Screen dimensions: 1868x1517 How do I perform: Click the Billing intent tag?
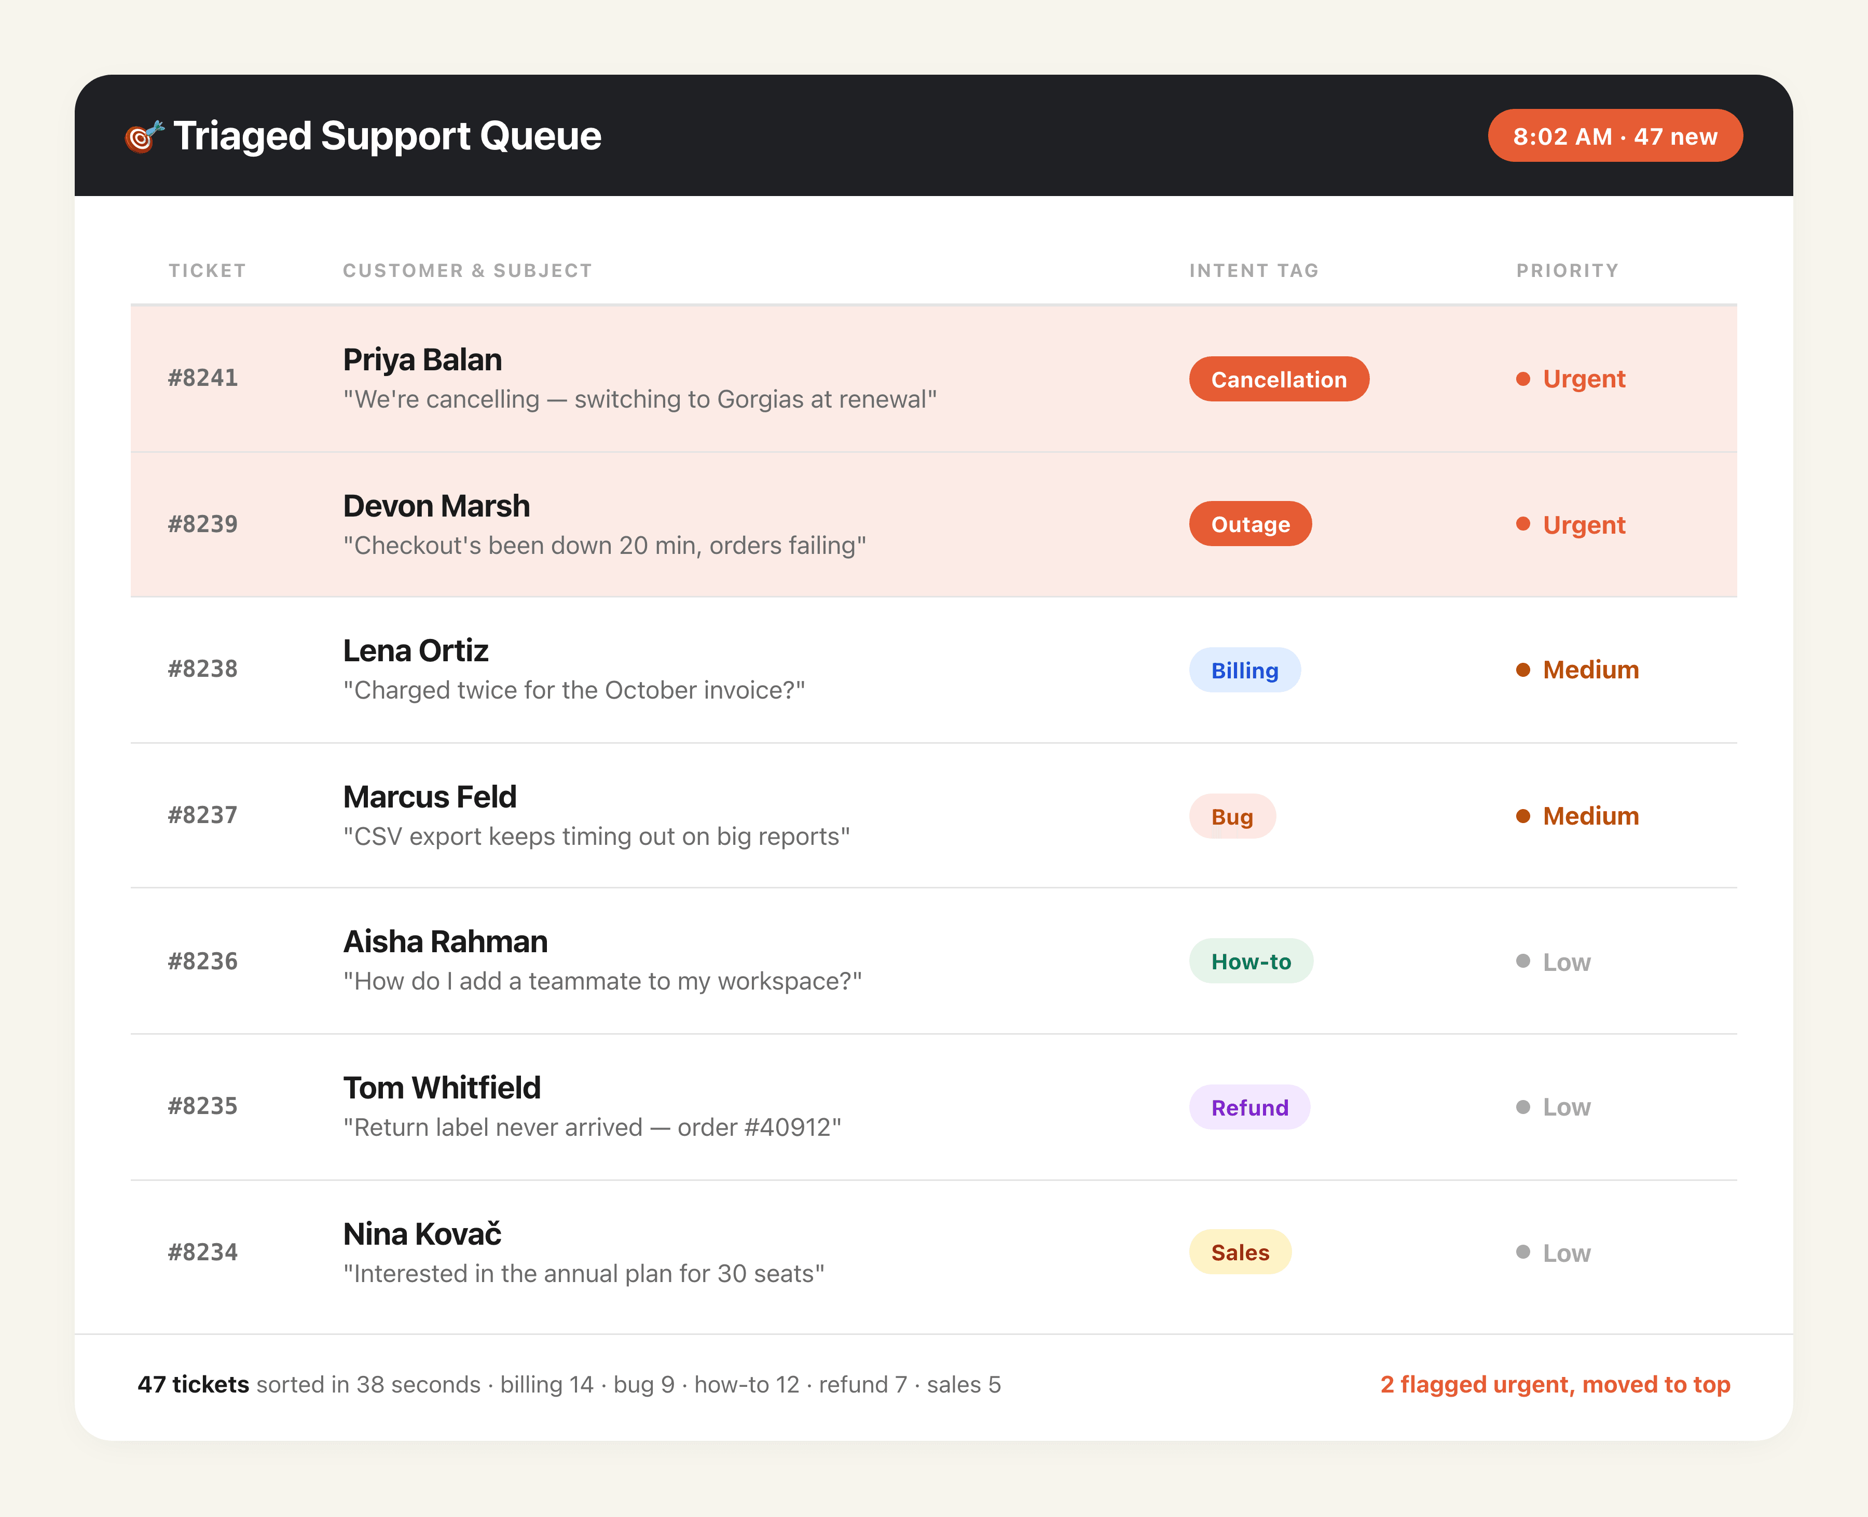click(x=1244, y=670)
